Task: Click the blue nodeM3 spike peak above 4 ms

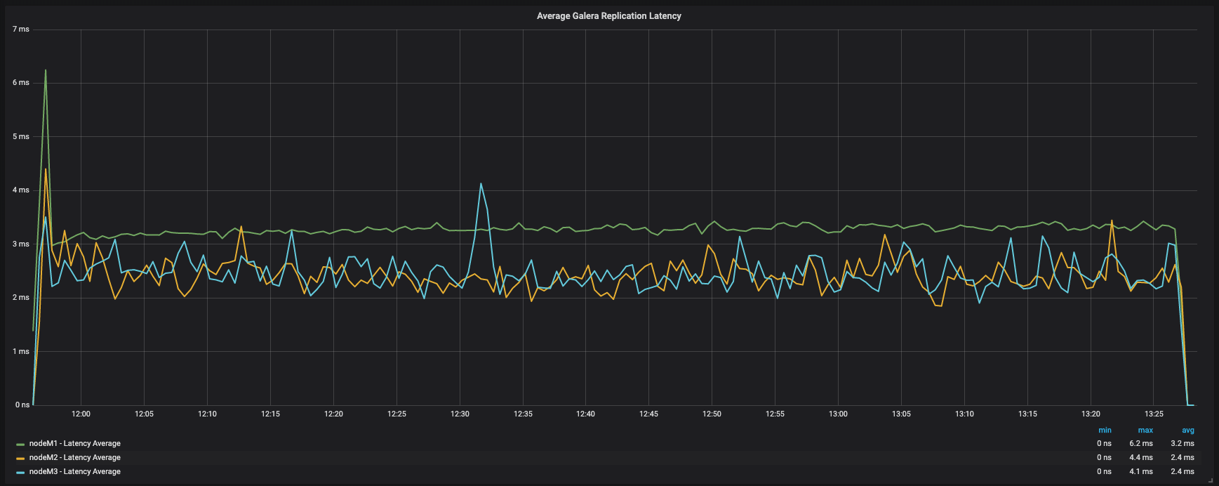Action: click(x=481, y=184)
